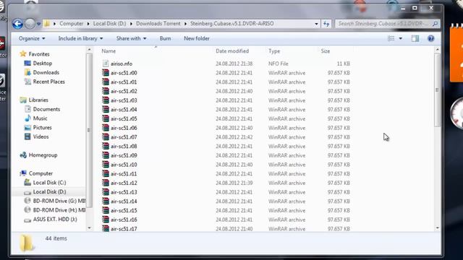
Task: Open Recent Places in Favorites
Action: [48, 82]
